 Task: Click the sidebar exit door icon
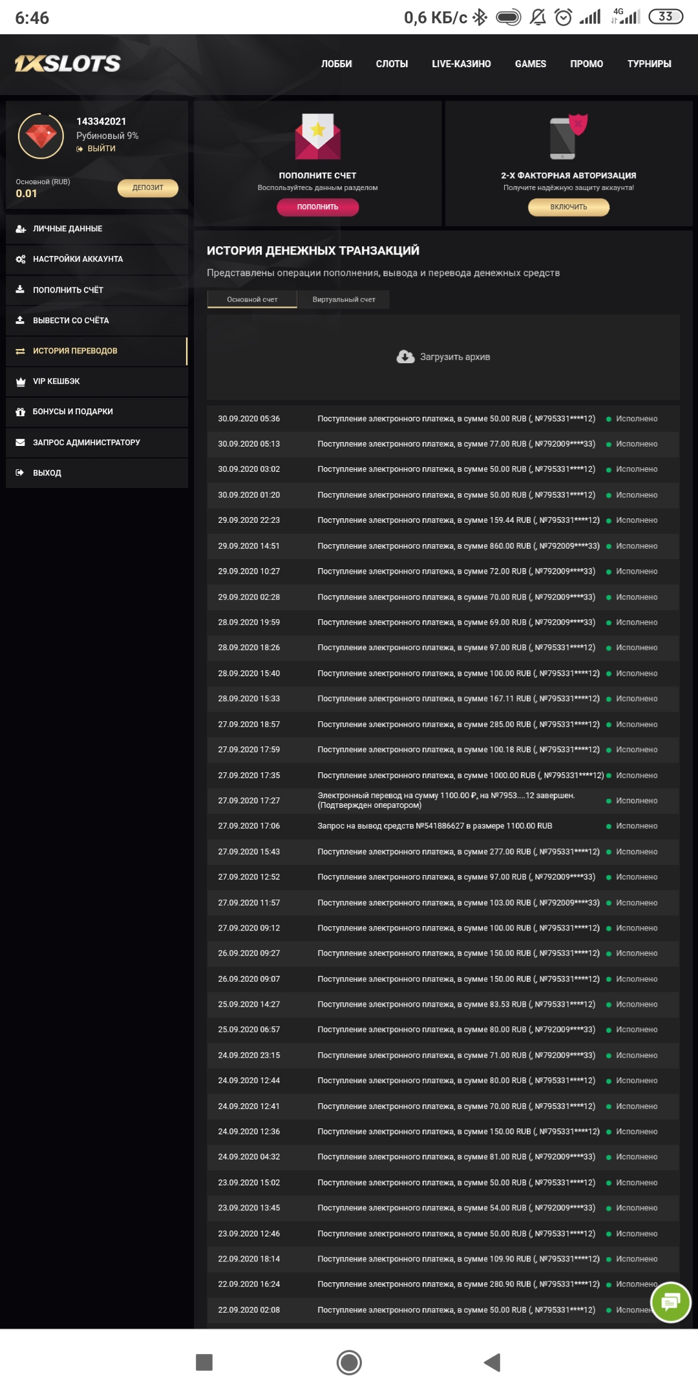(x=20, y=472)
